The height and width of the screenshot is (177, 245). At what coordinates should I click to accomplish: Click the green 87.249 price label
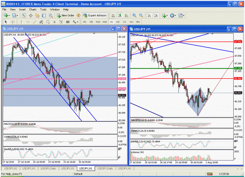point(238,69)
